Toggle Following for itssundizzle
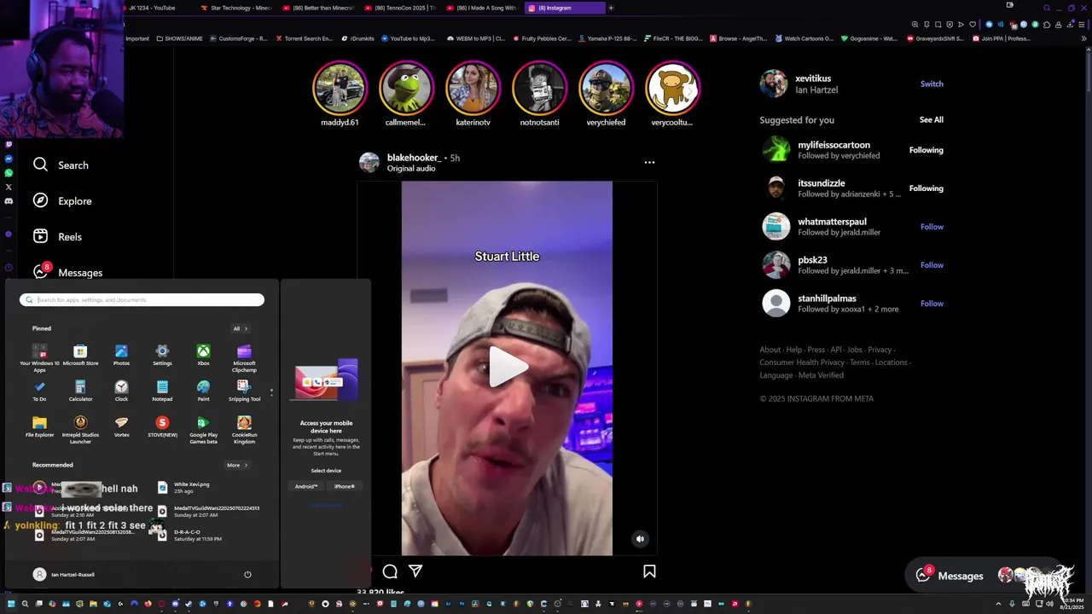This screenshot has width=1092, height=614. [926, 188]
